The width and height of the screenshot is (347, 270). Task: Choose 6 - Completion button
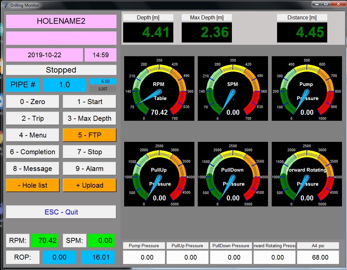tap(32, 152)
